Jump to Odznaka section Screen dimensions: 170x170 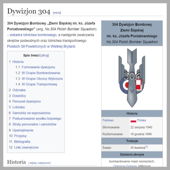coord(19,90)
